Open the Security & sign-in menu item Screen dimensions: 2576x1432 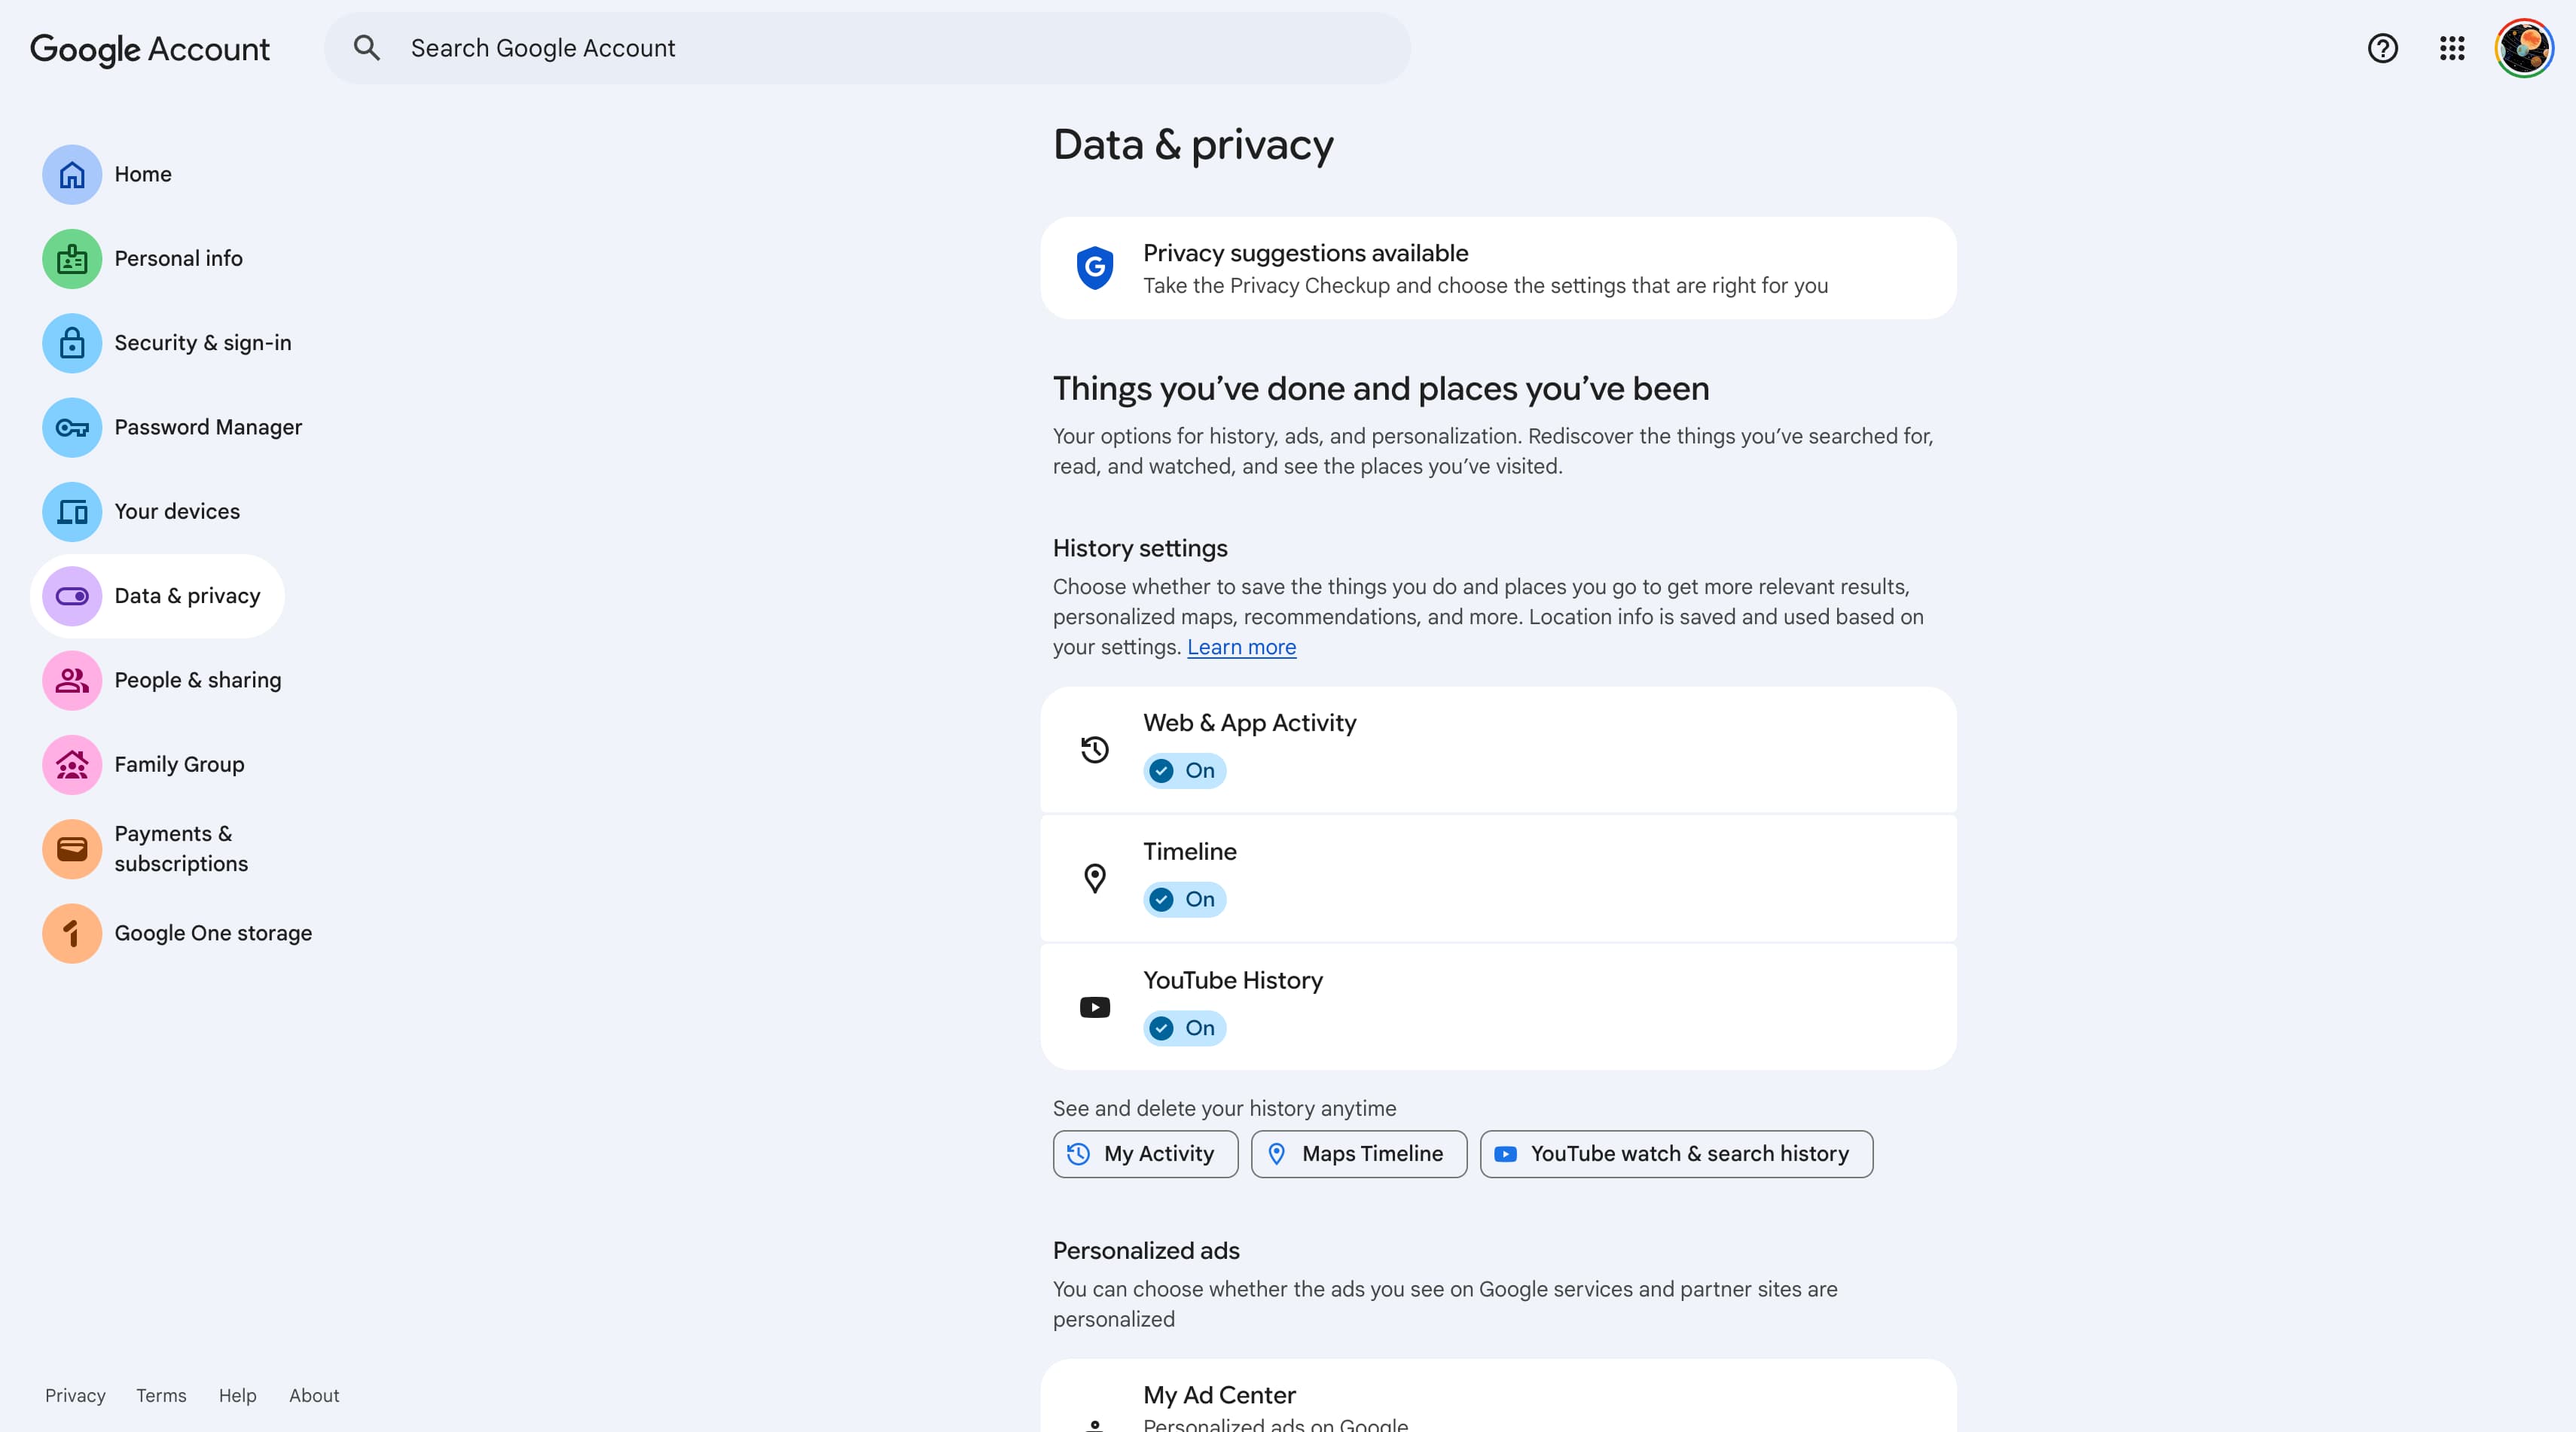pos(203,343)
